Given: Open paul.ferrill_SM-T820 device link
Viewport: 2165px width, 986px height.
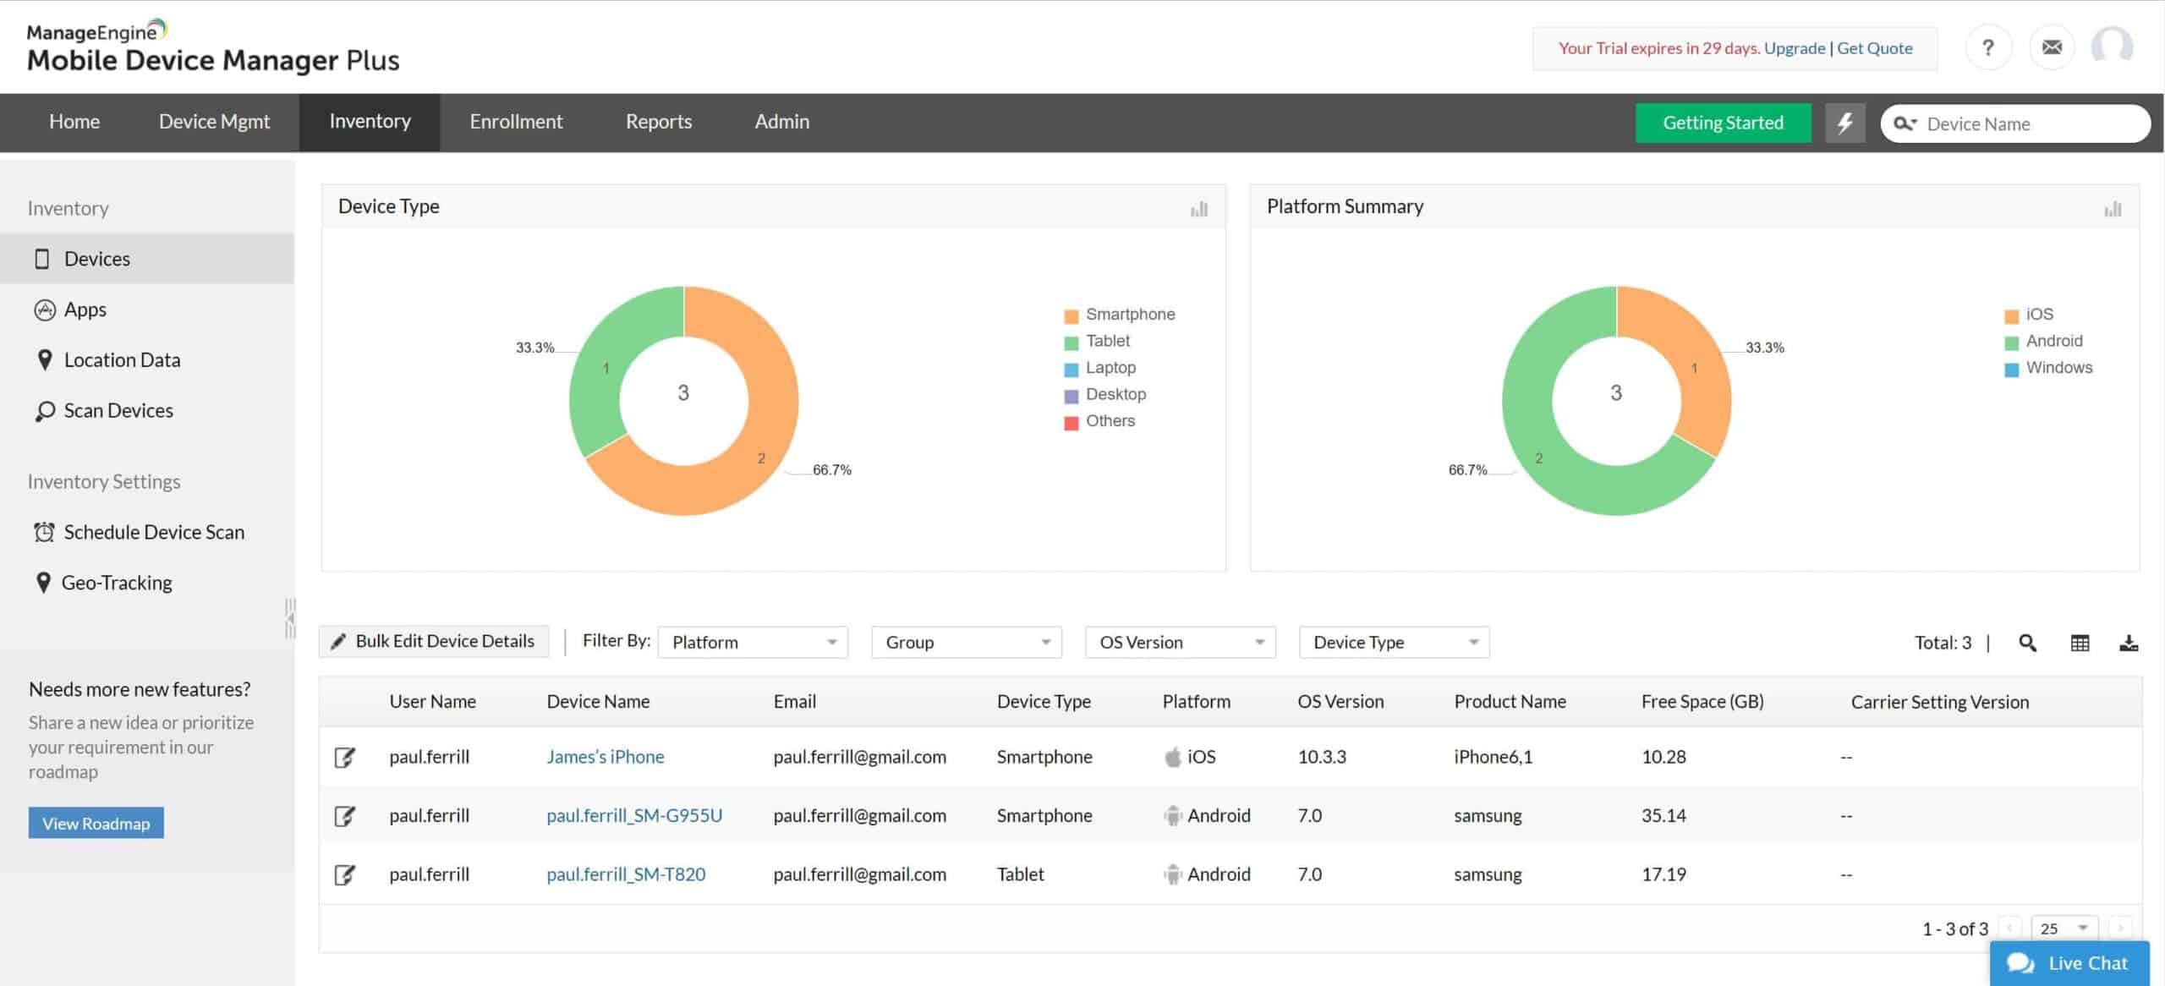Looking at the screenshot, I should (x=626, y=874).
